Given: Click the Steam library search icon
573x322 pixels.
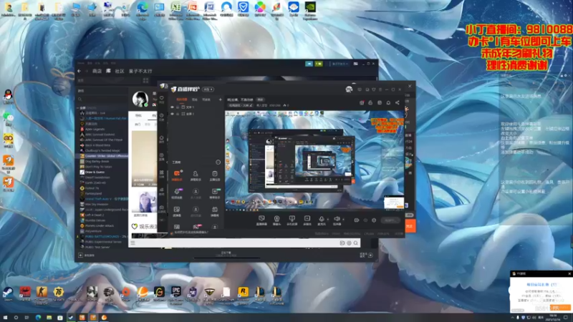Looking at the screenshot, I should click(80, 99).
